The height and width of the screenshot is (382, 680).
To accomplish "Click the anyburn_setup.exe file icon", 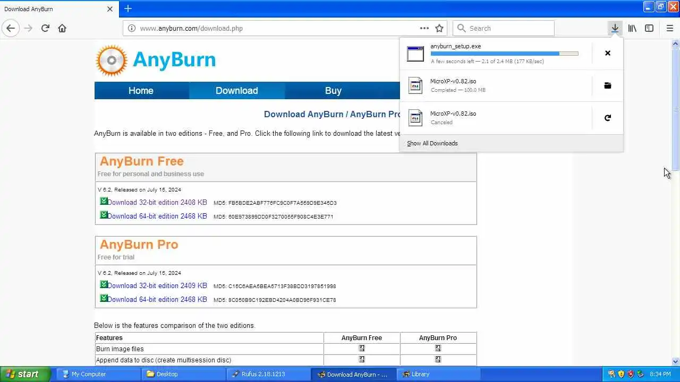I will click(x=415, y=54).
